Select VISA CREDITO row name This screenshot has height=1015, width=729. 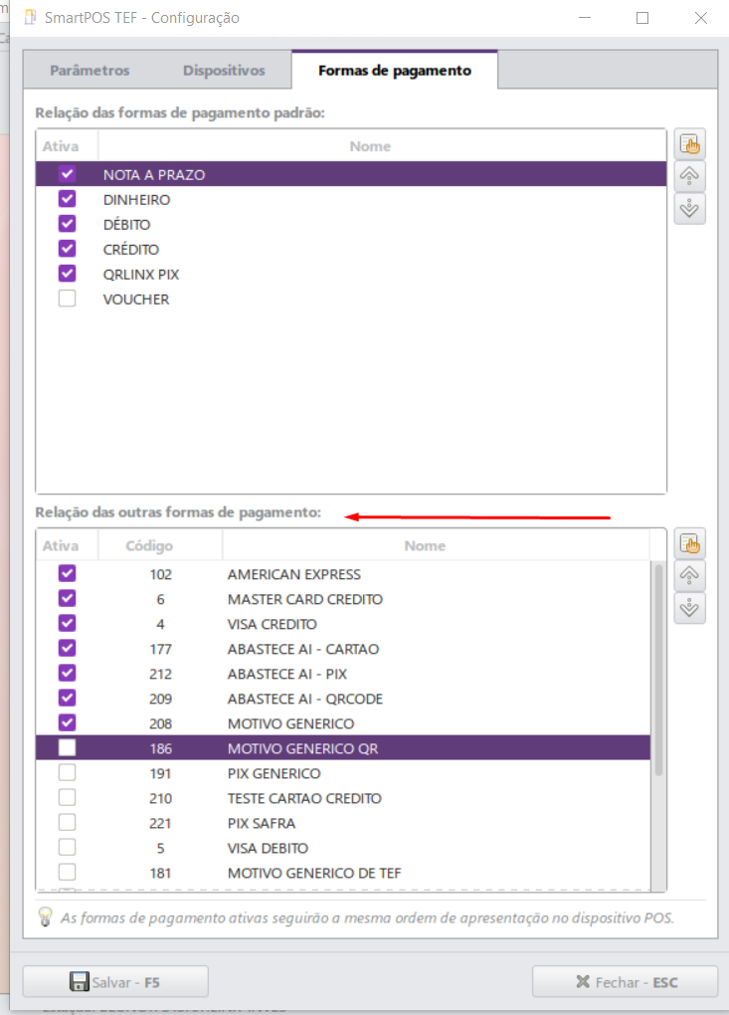coord(273,624)
